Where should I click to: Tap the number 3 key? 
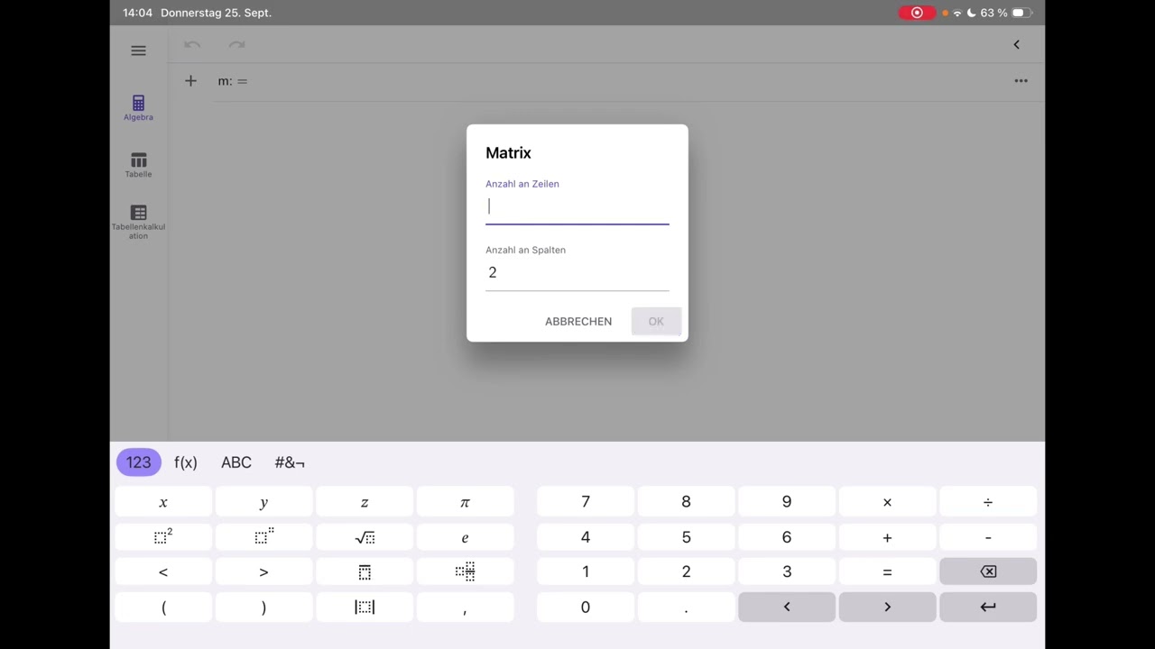pyautogui.click(x=787, y=571)
